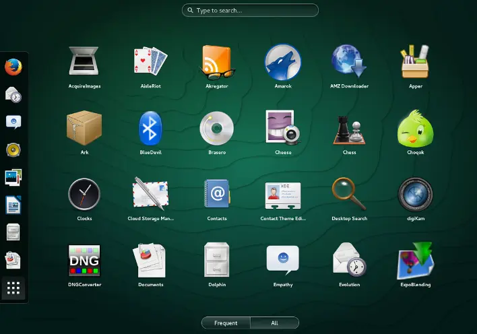Toggle the Show Applications grid button
Image resolution: width=477 pixels, height=334 pixels.
(x=13, y=288)
